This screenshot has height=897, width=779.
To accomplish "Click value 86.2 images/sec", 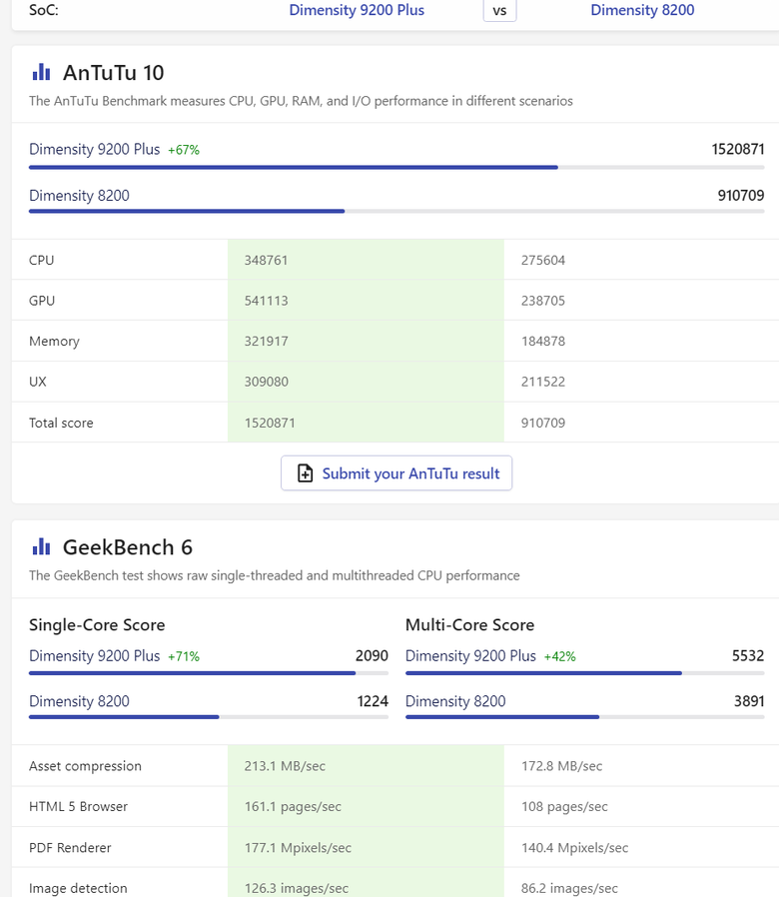I will pos(569,888).
